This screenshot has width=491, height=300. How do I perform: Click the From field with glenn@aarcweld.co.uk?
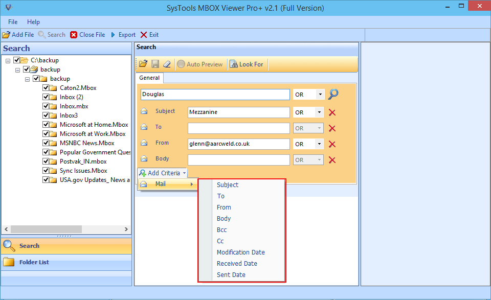pyautogui.click(x=239, y=144)
